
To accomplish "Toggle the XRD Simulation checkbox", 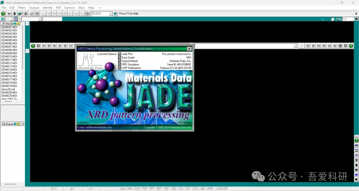I will 120,64.
